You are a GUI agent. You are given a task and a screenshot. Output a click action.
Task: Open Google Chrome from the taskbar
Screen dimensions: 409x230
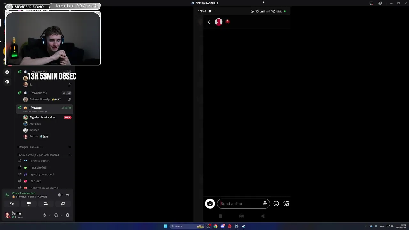216,226
